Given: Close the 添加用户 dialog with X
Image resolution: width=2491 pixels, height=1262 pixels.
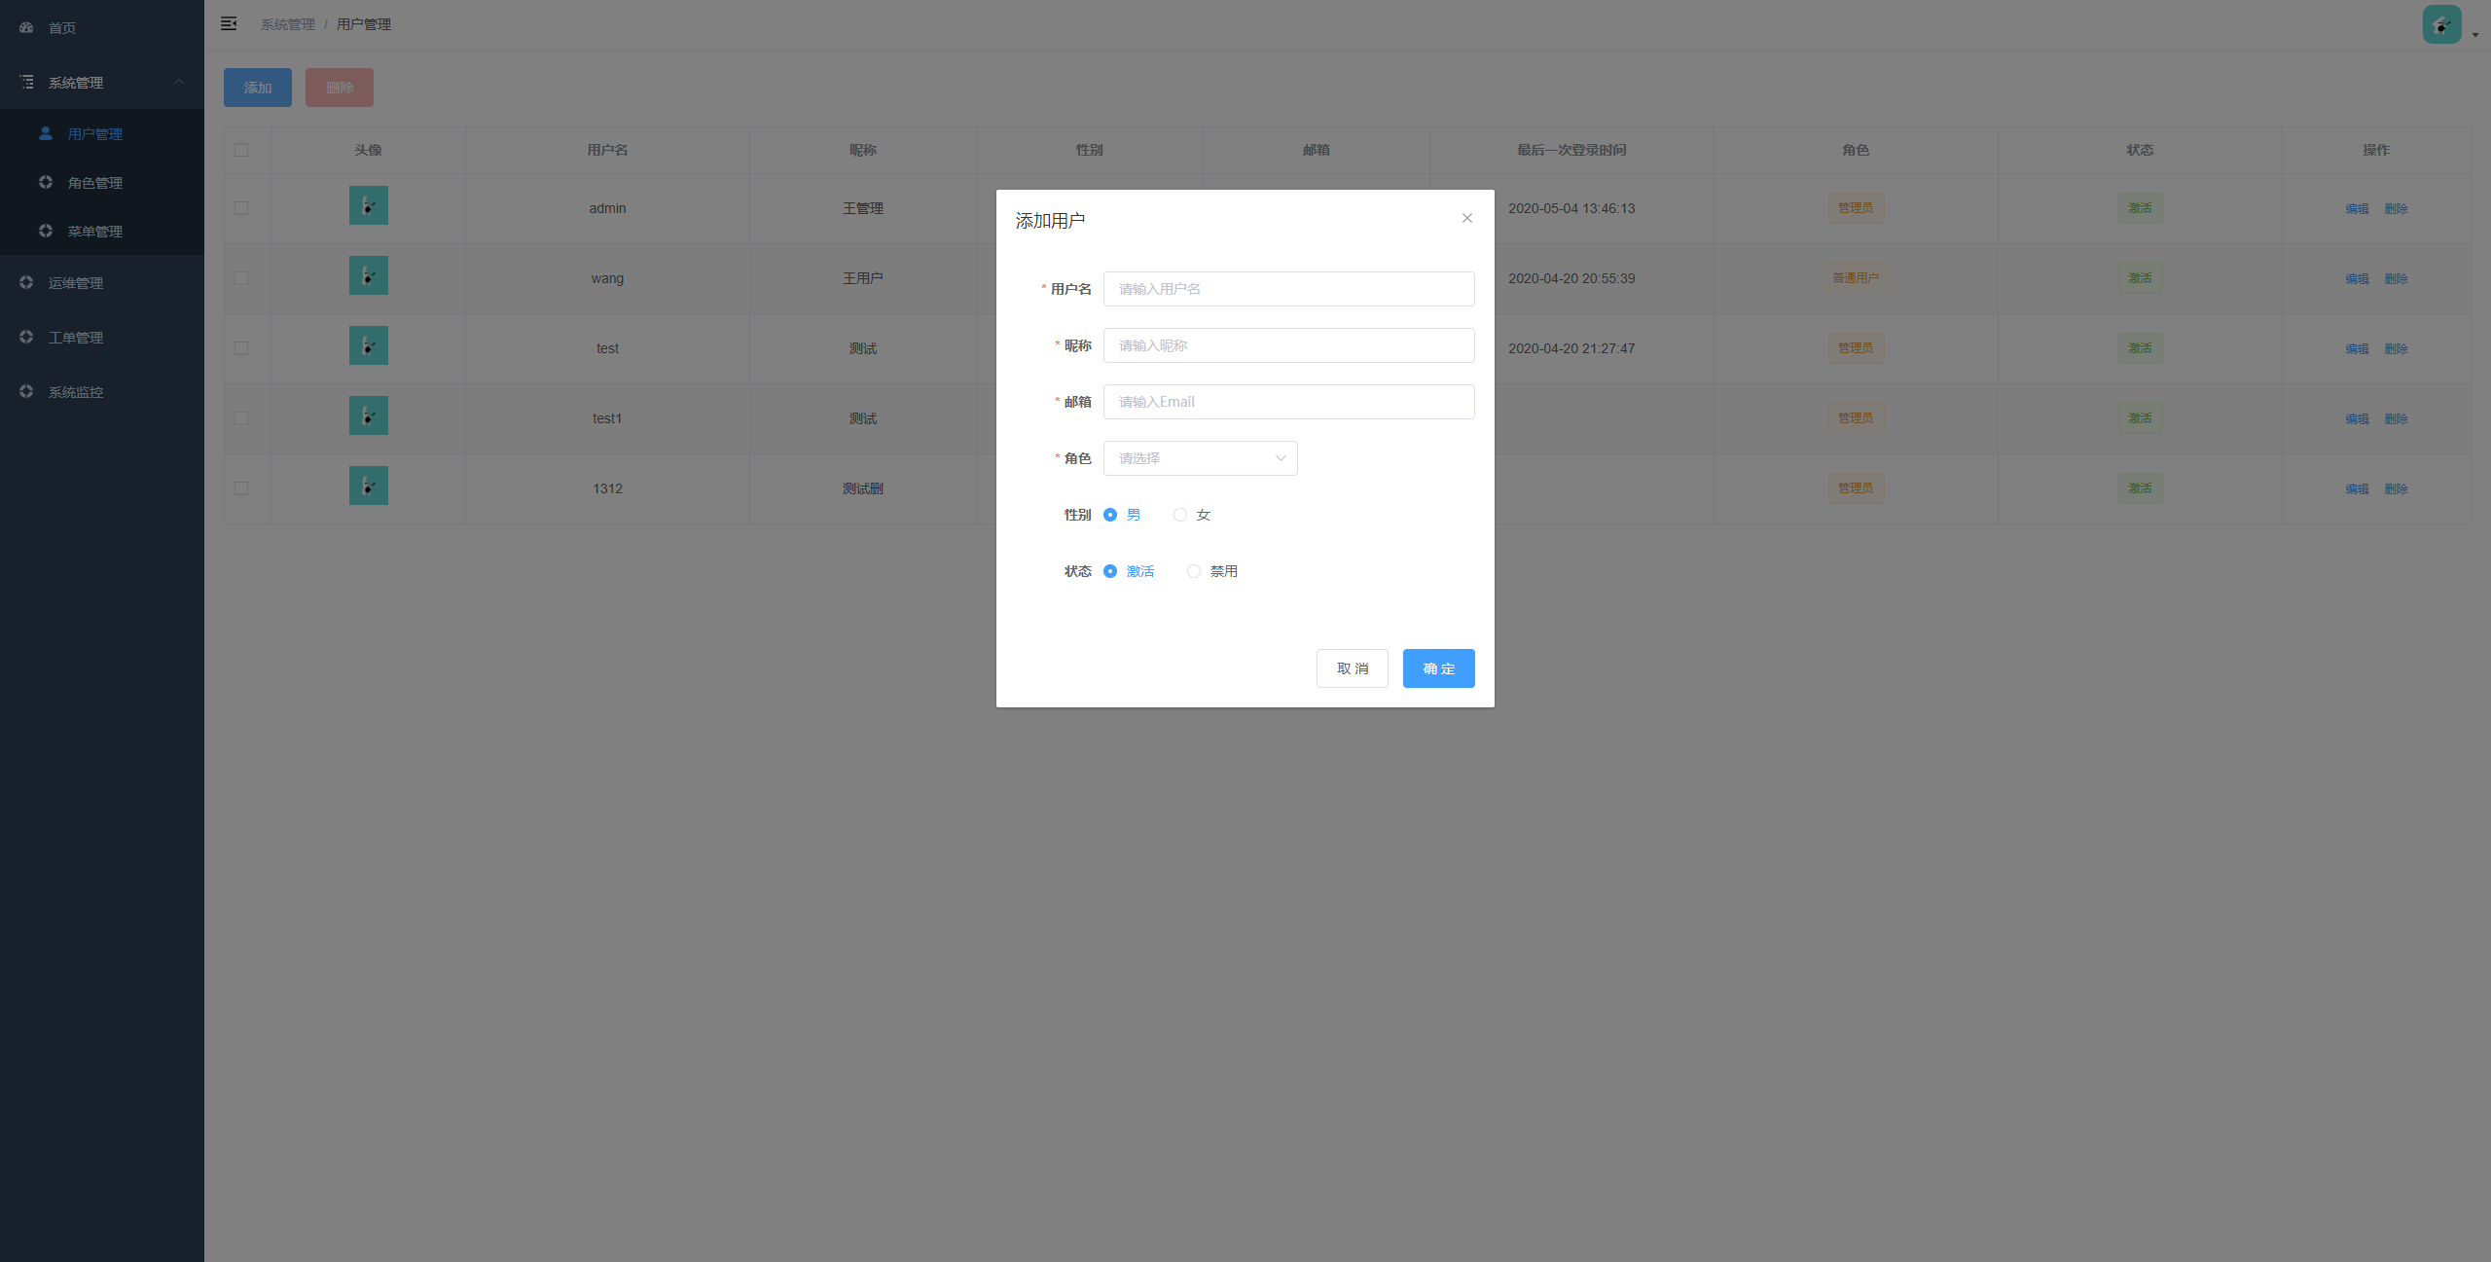Looking at the screenshot, I should click(1466, 218).
